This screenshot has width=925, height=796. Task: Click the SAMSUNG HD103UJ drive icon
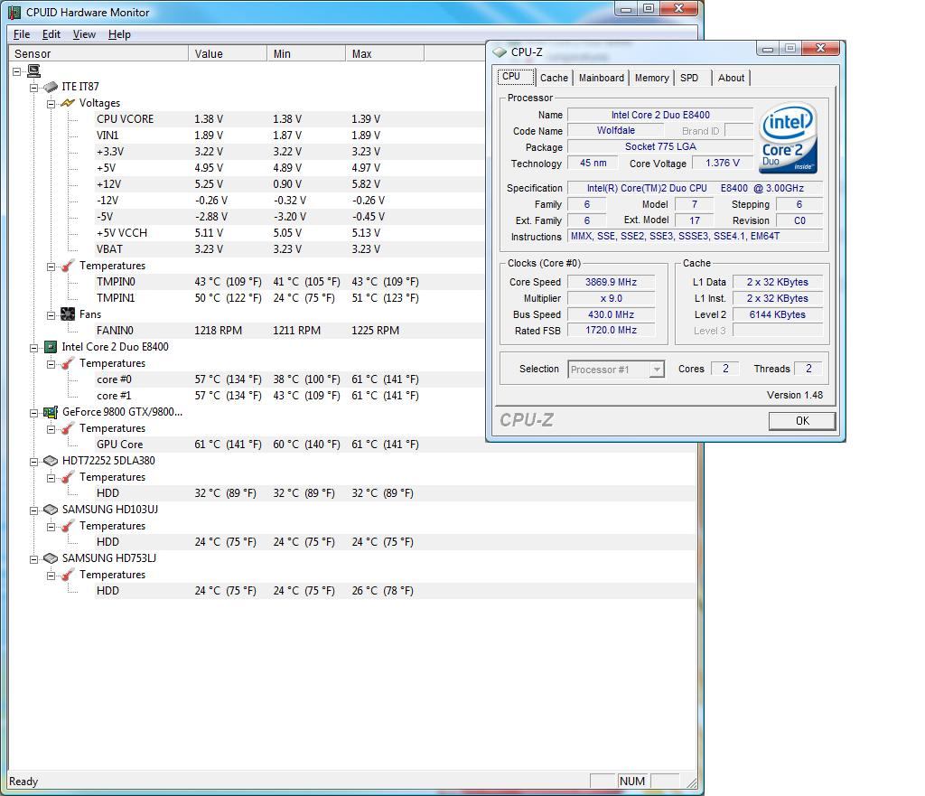(x=51, y=510)
